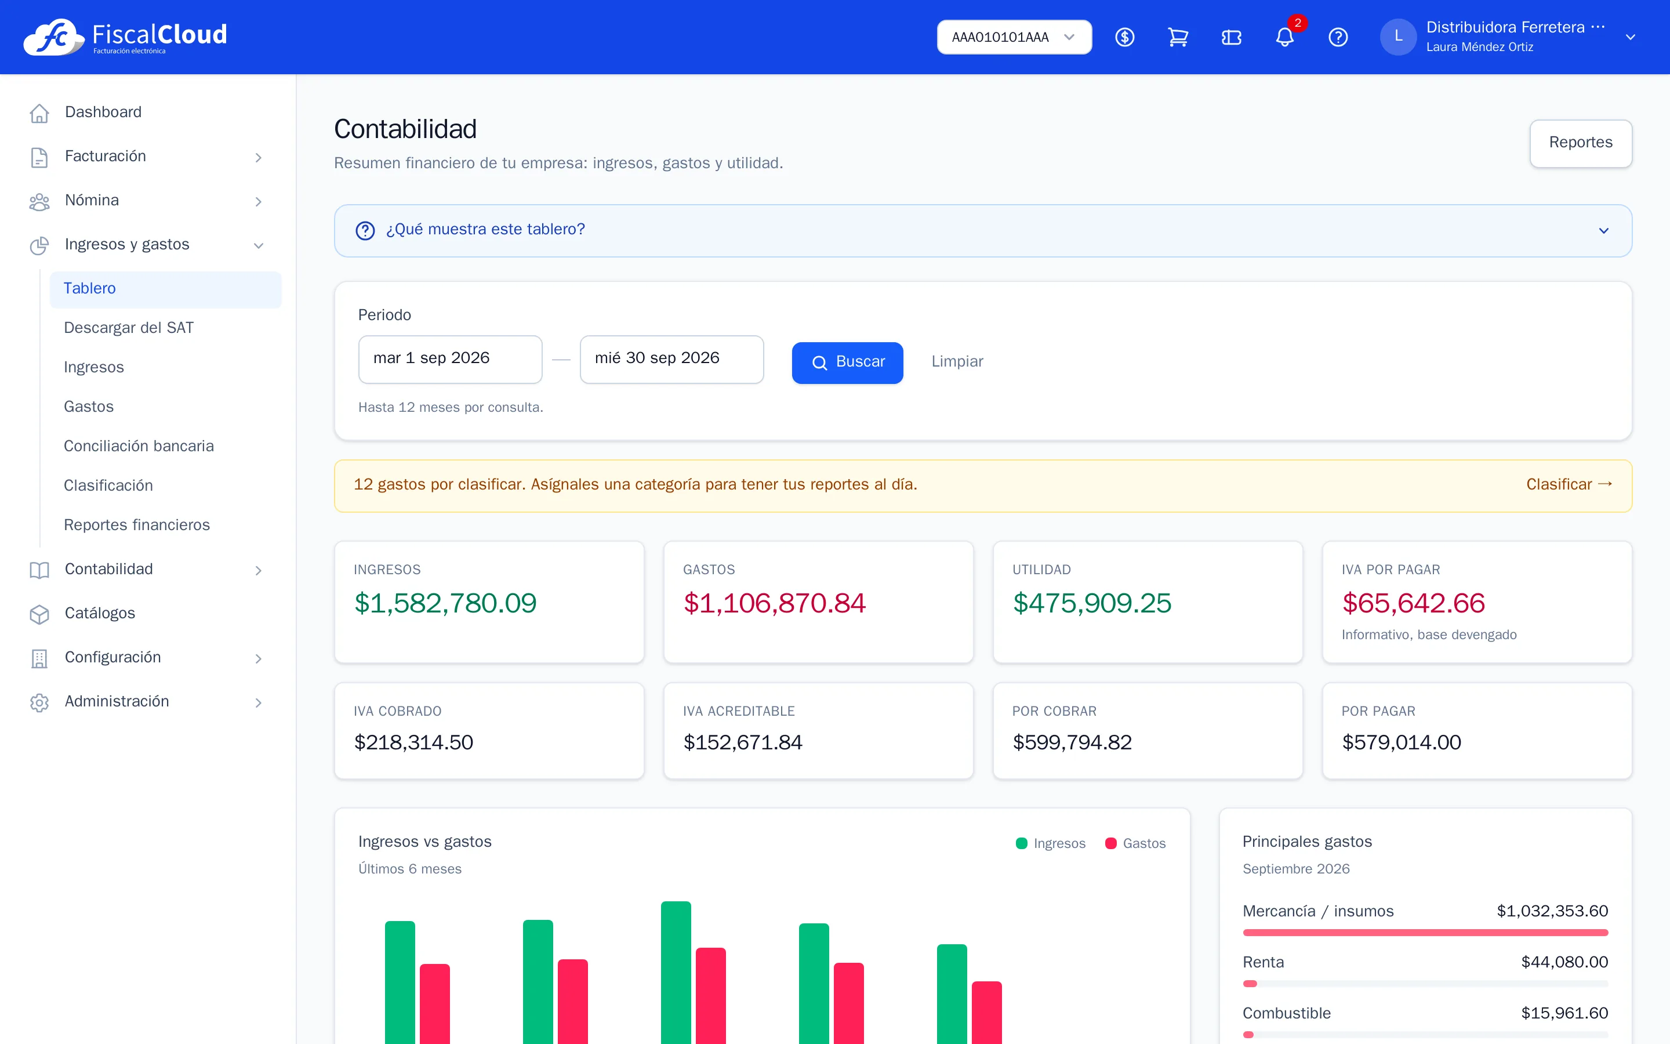Expand the sidebar Contabilidad submenu chevron
Image resolution: width=1670 pixels, height=1044 pixels.
[x=258, y=570]
